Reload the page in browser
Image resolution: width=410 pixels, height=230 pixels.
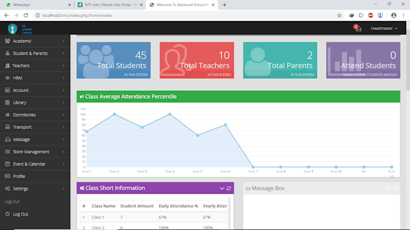[25, 16]
